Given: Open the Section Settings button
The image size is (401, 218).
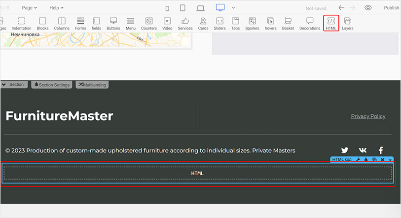Looking at the screenshot, I should (52, 85).
